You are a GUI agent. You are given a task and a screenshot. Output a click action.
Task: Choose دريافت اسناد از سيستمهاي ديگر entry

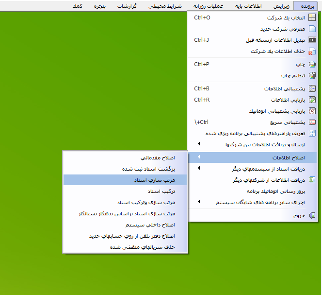point(252,169)
